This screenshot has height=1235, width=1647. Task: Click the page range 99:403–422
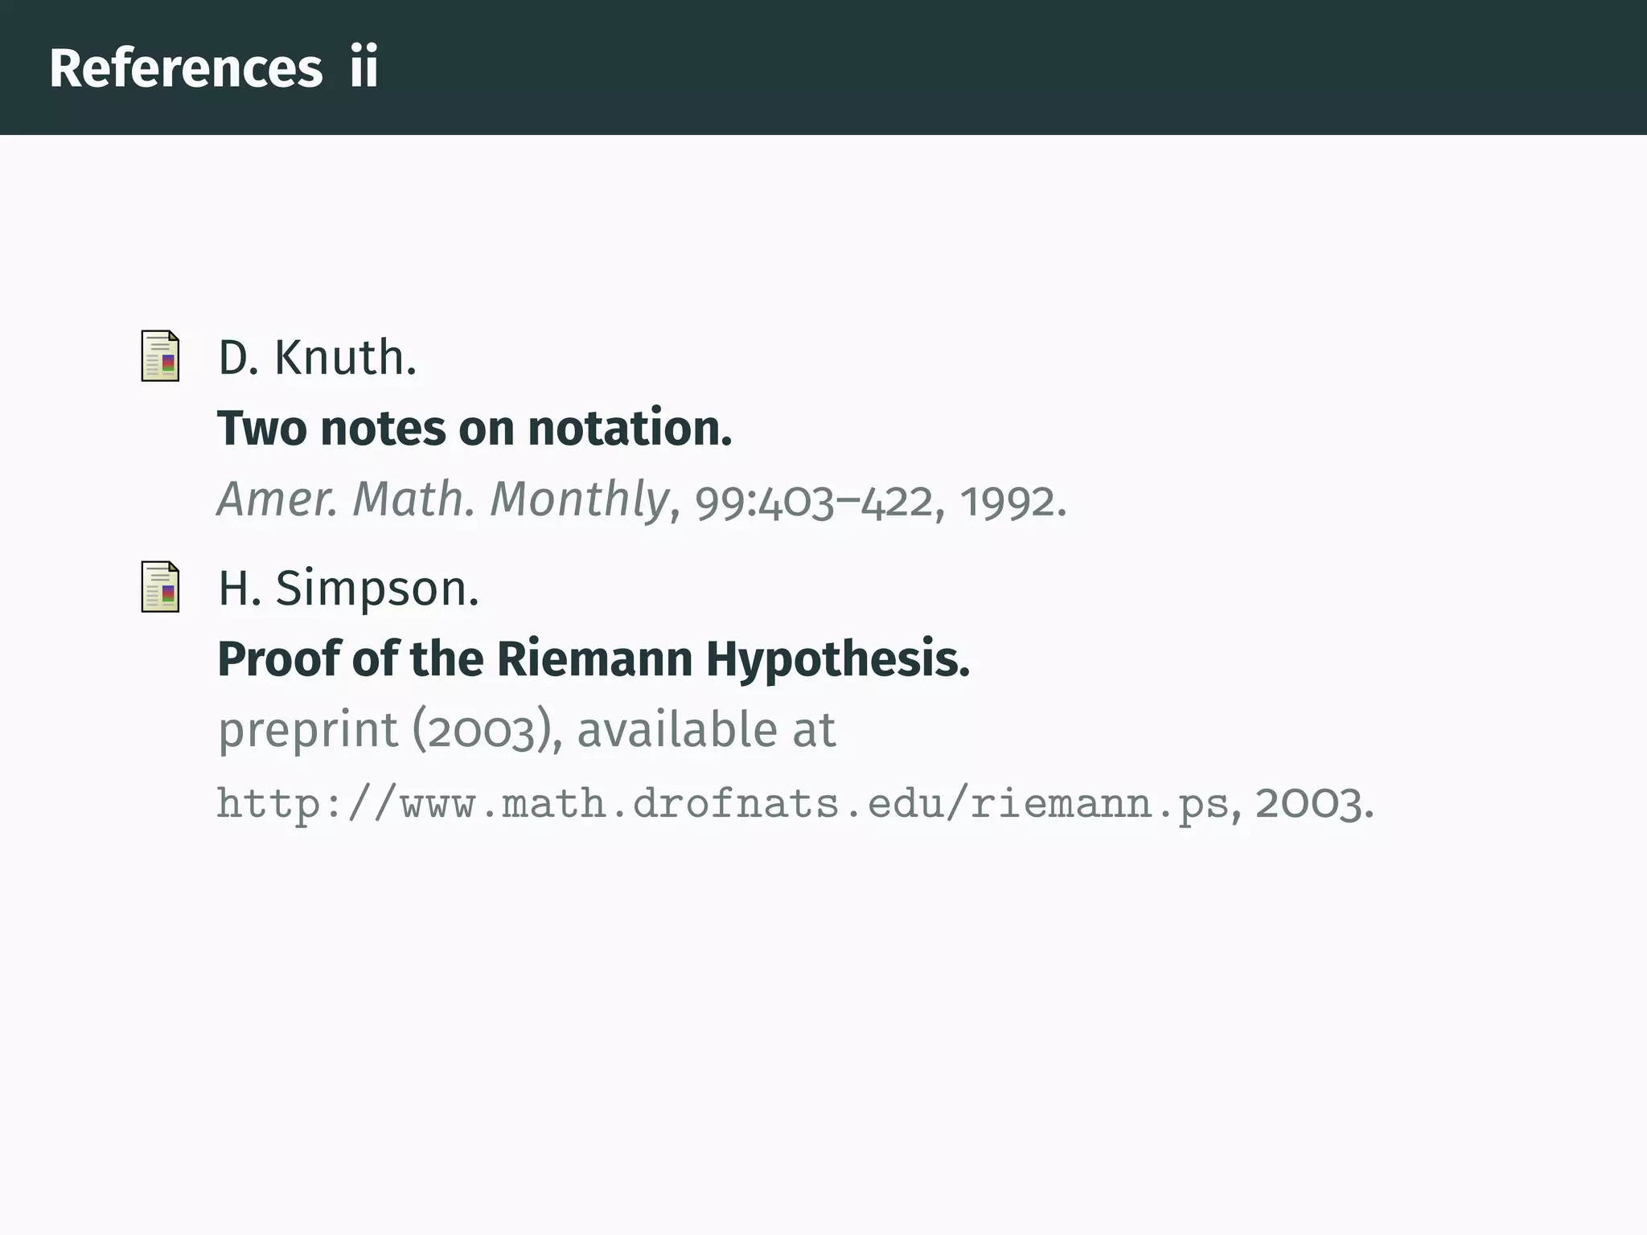[813, 502]
